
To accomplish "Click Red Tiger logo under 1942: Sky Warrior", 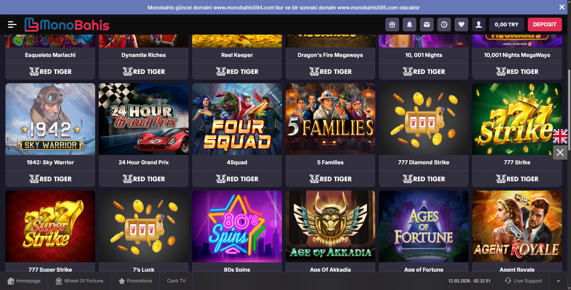I will [x=50, y=179].
